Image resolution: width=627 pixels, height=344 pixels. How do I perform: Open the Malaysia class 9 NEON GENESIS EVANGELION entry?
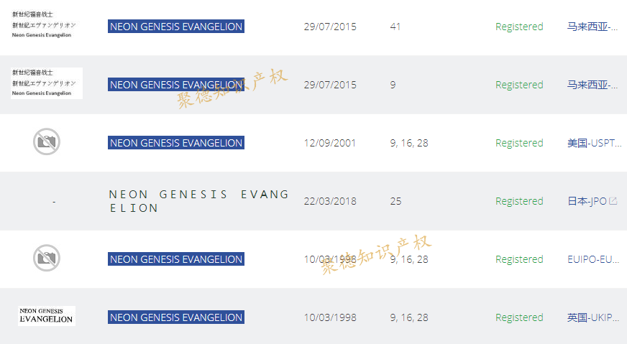tap(175, 85)
